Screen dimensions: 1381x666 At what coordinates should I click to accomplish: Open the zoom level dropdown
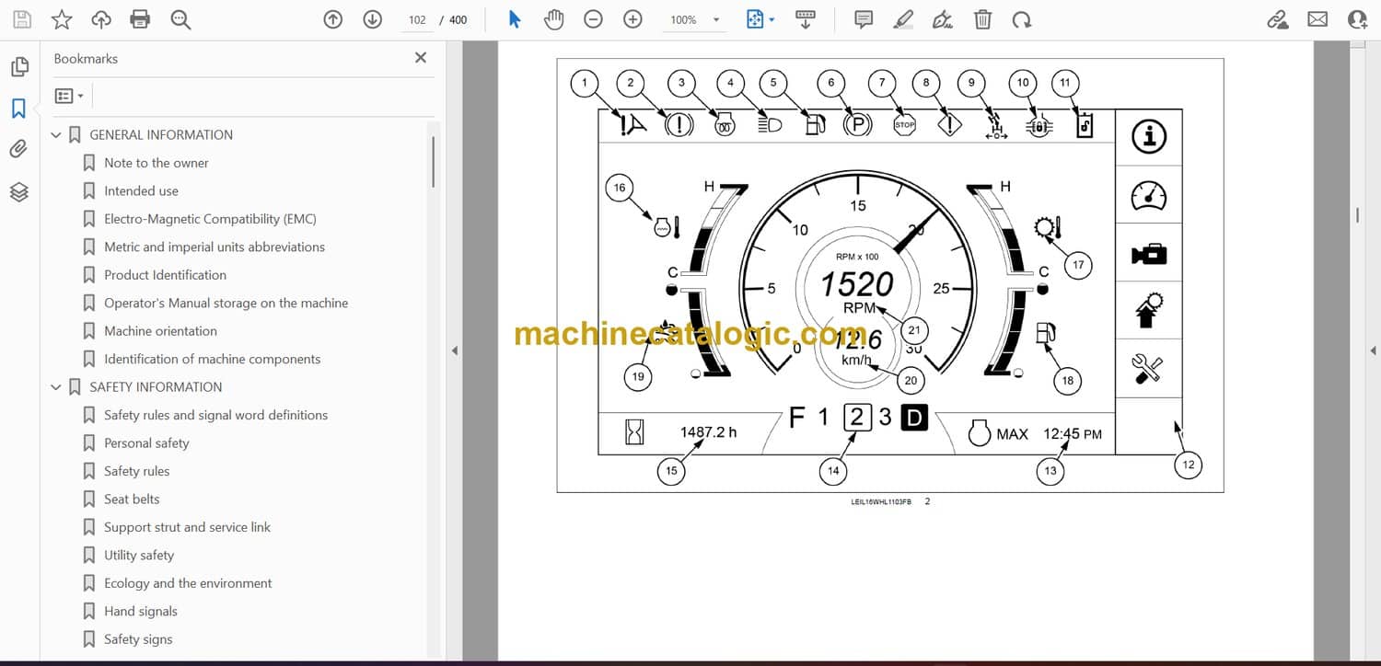pyautogui.click(x=715, y=19)
